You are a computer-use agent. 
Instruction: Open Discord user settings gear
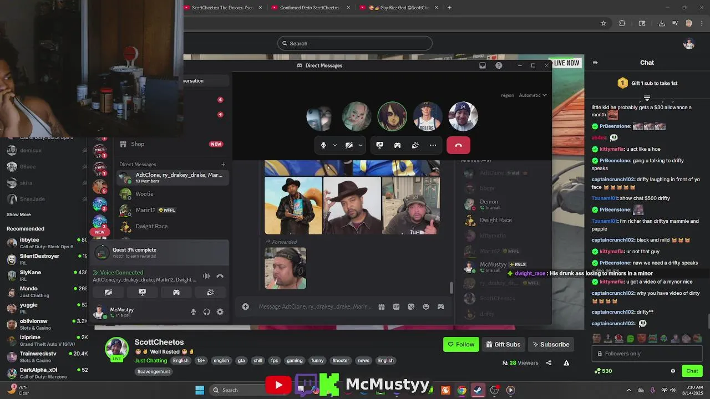point(220,312)
